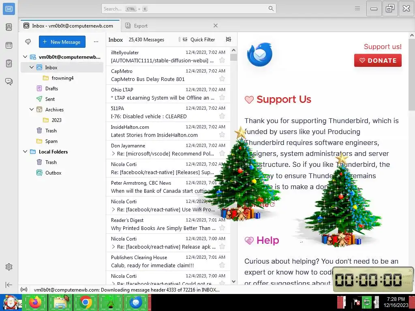Open the frowning4 subfolder
The image size is (415, 311).
coord(62,78)
